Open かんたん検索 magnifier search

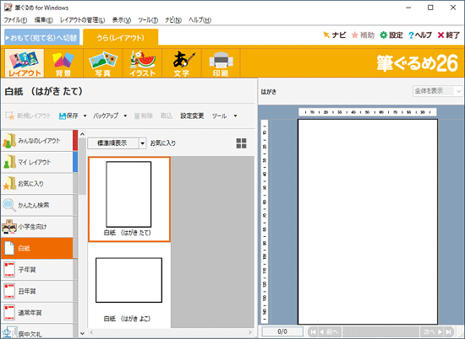coord(36,205)
